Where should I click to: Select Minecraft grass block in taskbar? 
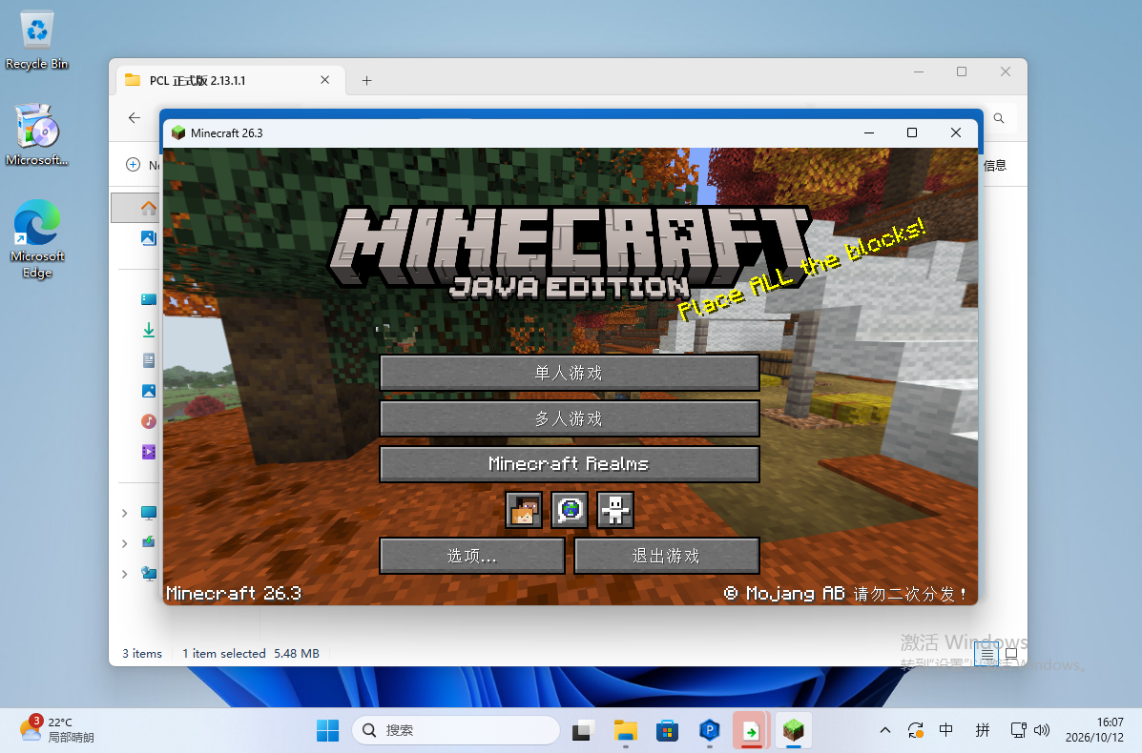(x=793, y=730)
